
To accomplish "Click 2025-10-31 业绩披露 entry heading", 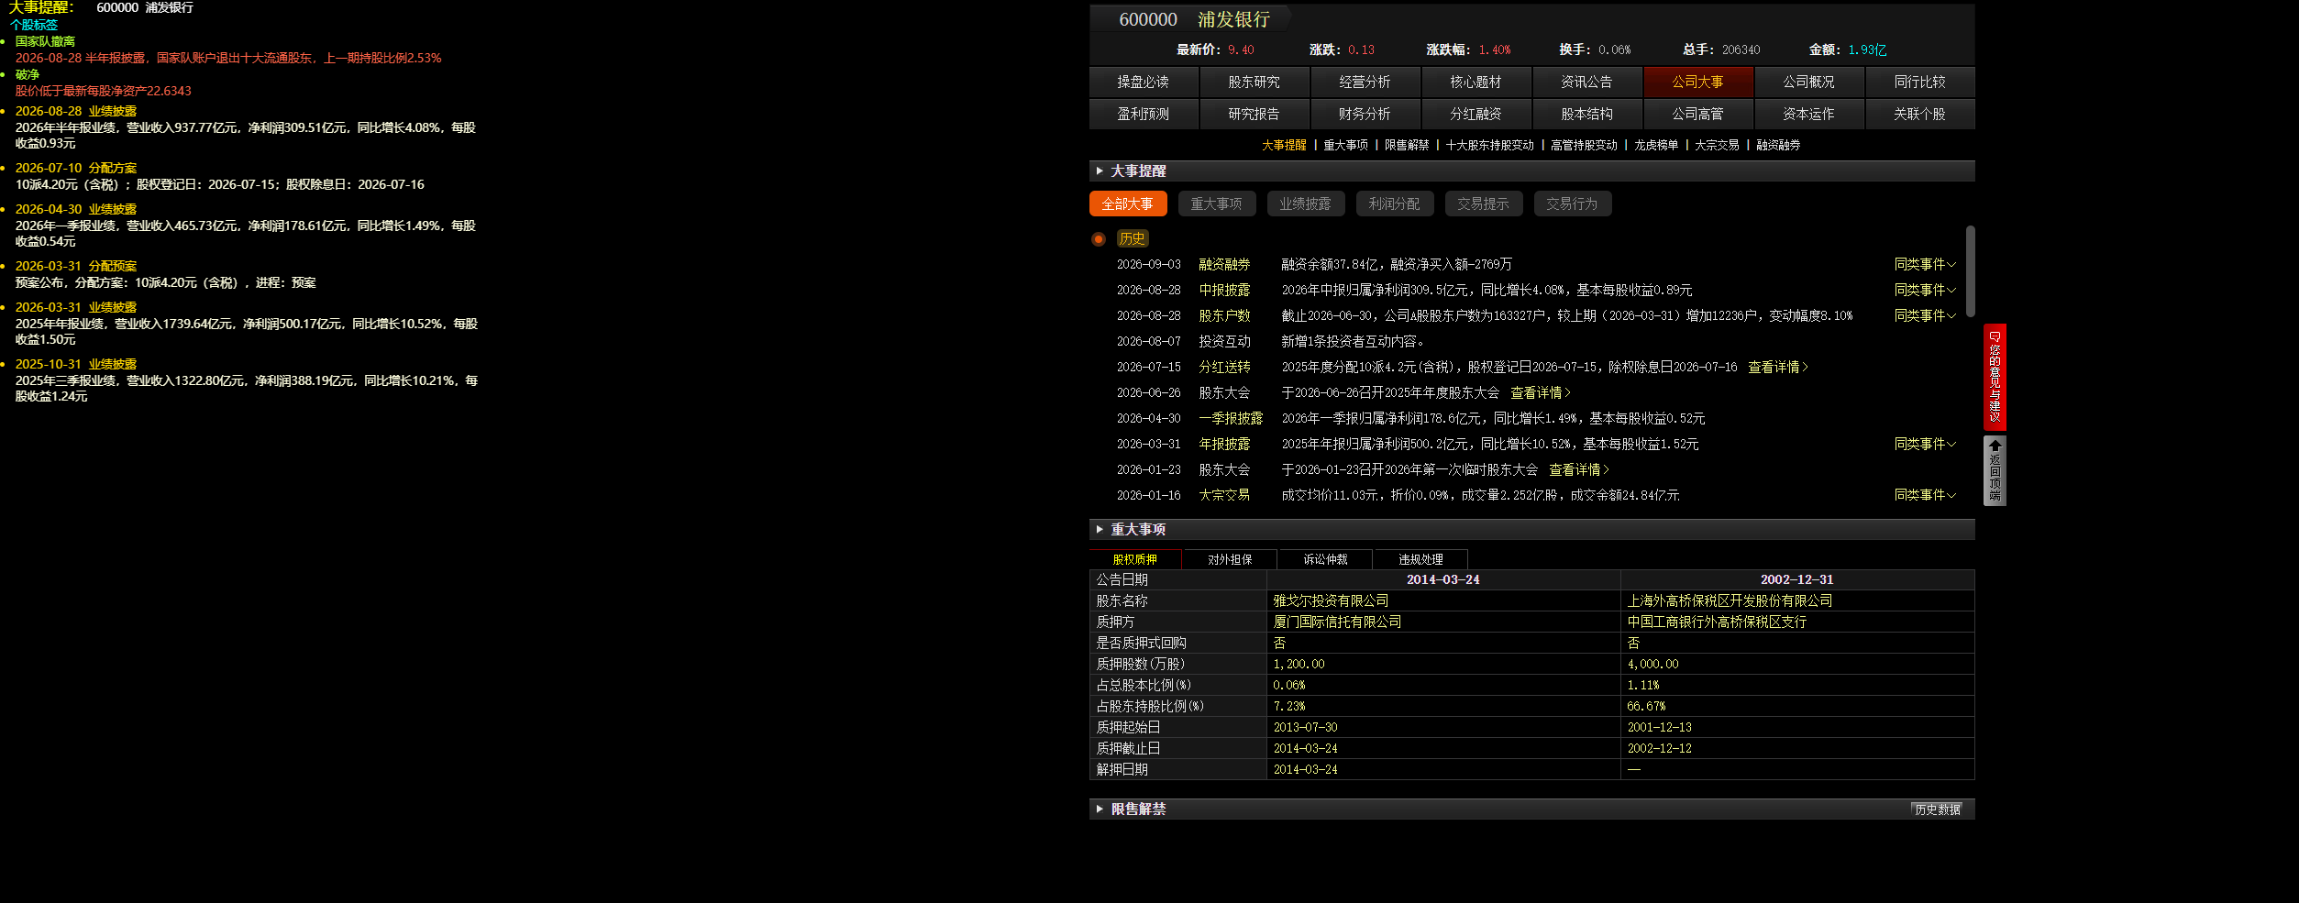I will pos(76,364).
